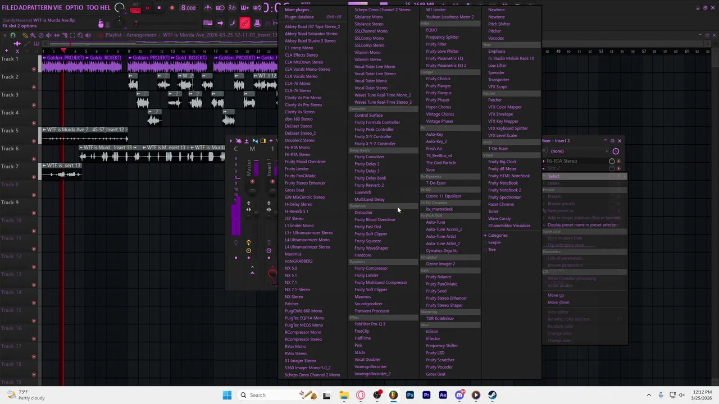Mute Track 7 via its pink dot
Viewport: 719px width, 404px height.
pyautogui.click(x=34, y=177)
